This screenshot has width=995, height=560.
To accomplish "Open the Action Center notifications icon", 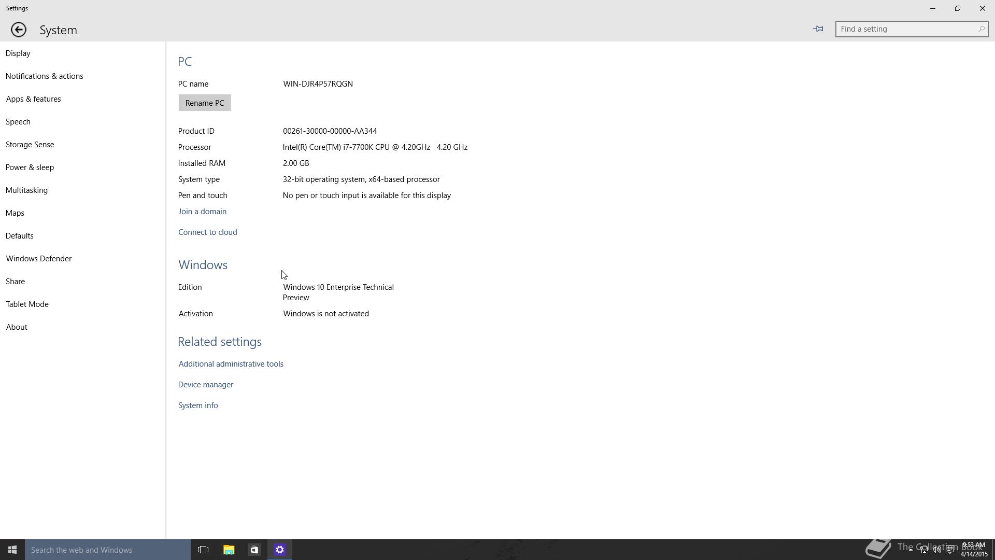I will coord(950,550).
